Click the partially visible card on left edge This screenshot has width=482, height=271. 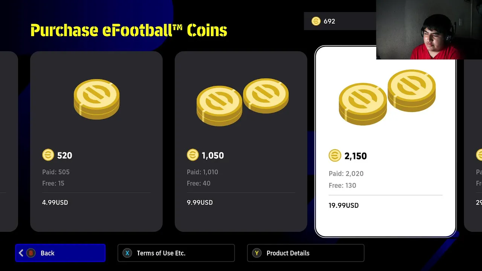coord(8,141)
